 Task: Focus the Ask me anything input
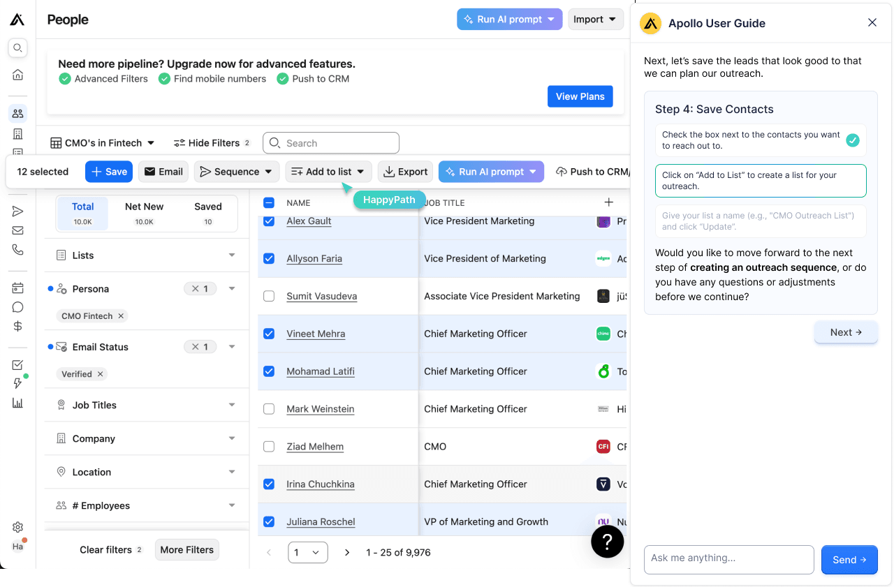(729, 560)
